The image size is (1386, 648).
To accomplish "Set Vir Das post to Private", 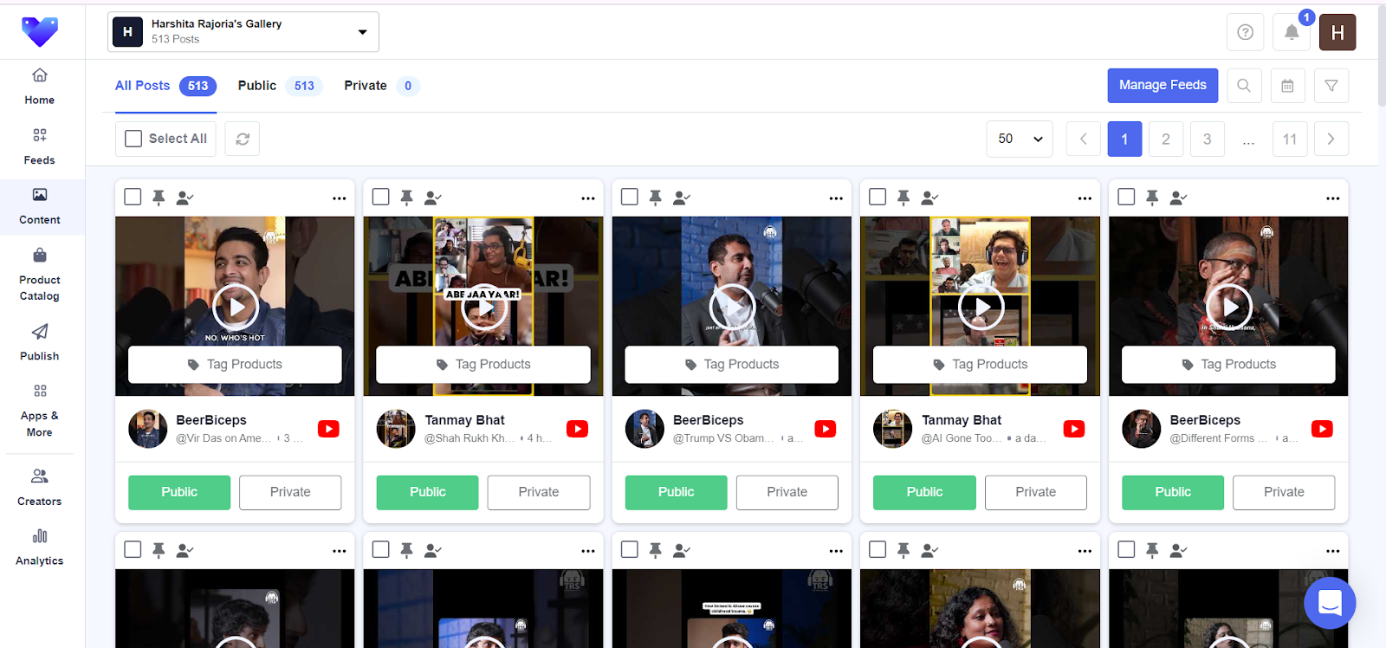I will (x=290, y=492).
